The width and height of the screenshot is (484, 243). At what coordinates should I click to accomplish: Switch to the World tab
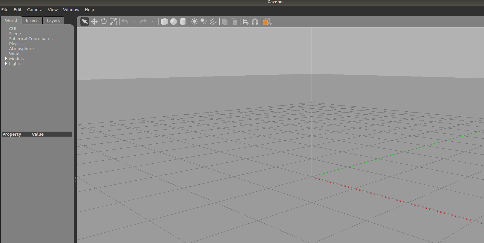click(11, 21)
